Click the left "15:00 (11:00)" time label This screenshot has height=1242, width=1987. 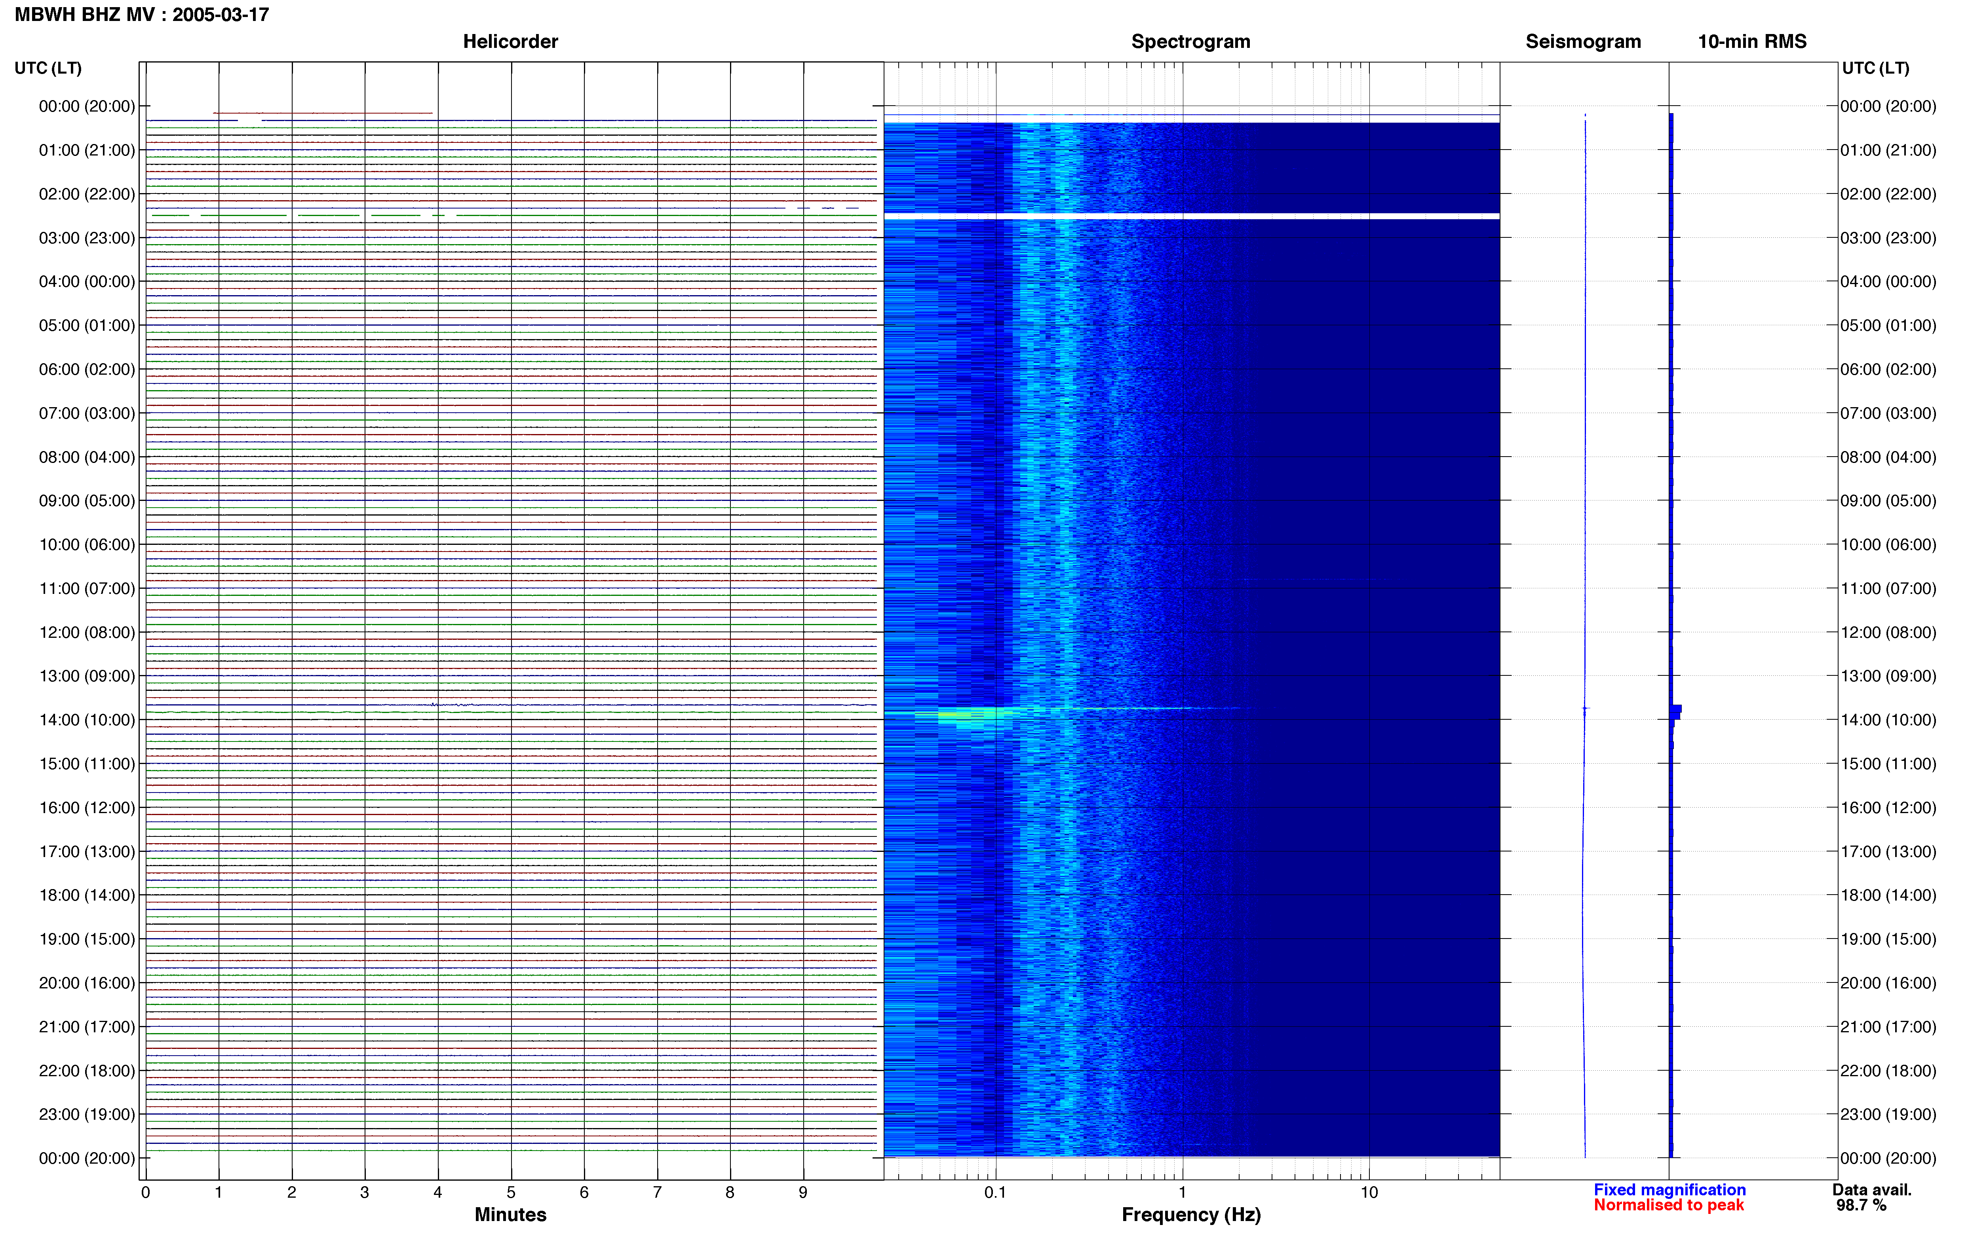point(86,764)
